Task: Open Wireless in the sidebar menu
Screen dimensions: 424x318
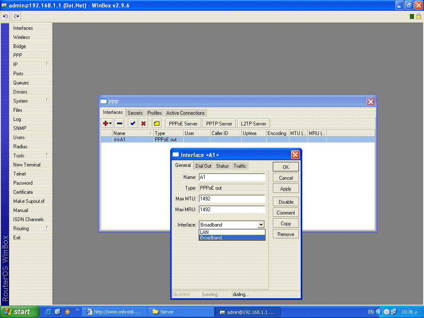Action: click(x=31, y=37)
